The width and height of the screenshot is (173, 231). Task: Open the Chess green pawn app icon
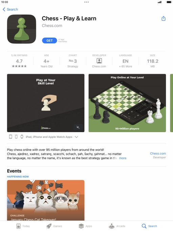coord(21,29)
